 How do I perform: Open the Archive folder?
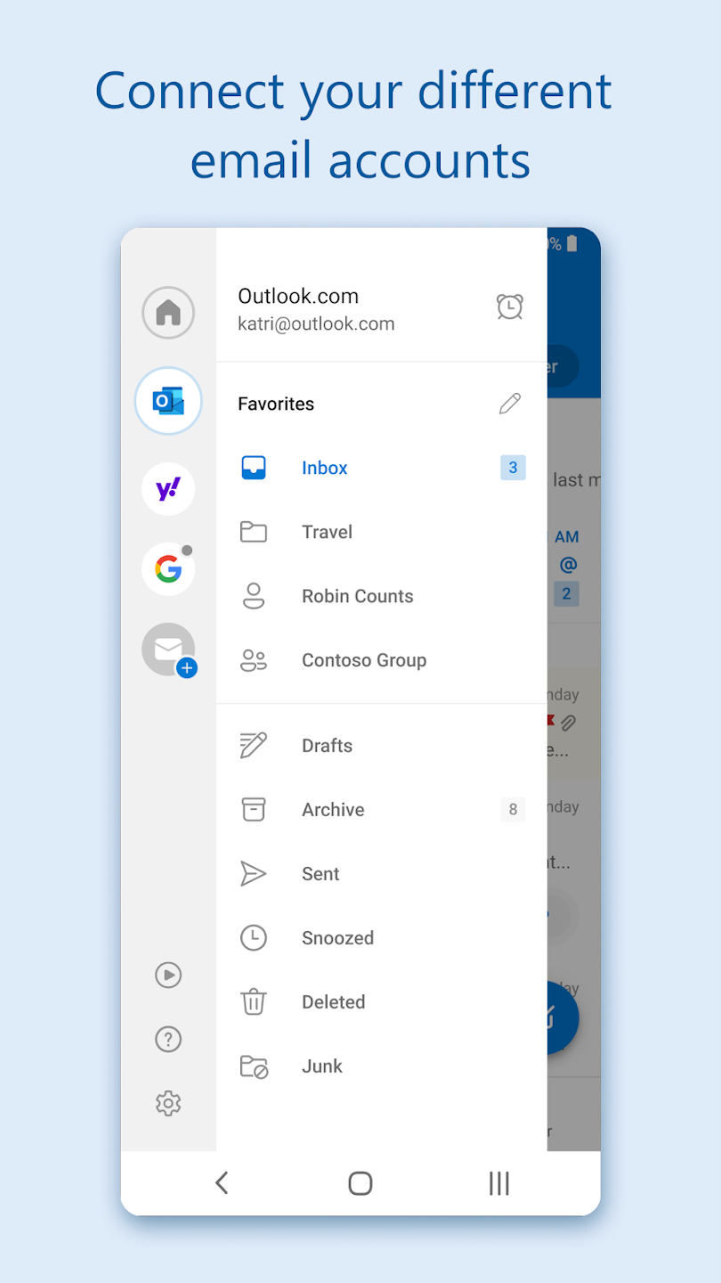pyautogui.click(x=333, y=810)
